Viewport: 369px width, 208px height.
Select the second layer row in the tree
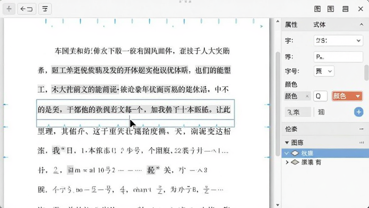[x=325, y=162]
